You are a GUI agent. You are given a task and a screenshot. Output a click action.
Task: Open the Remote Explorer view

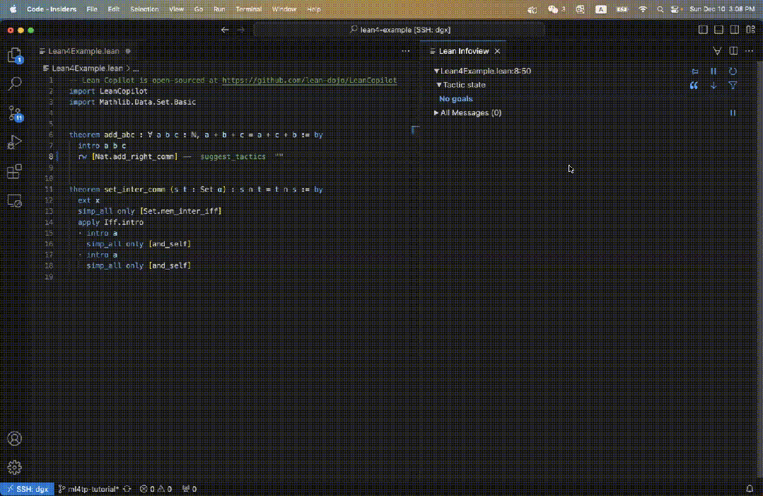14,201
